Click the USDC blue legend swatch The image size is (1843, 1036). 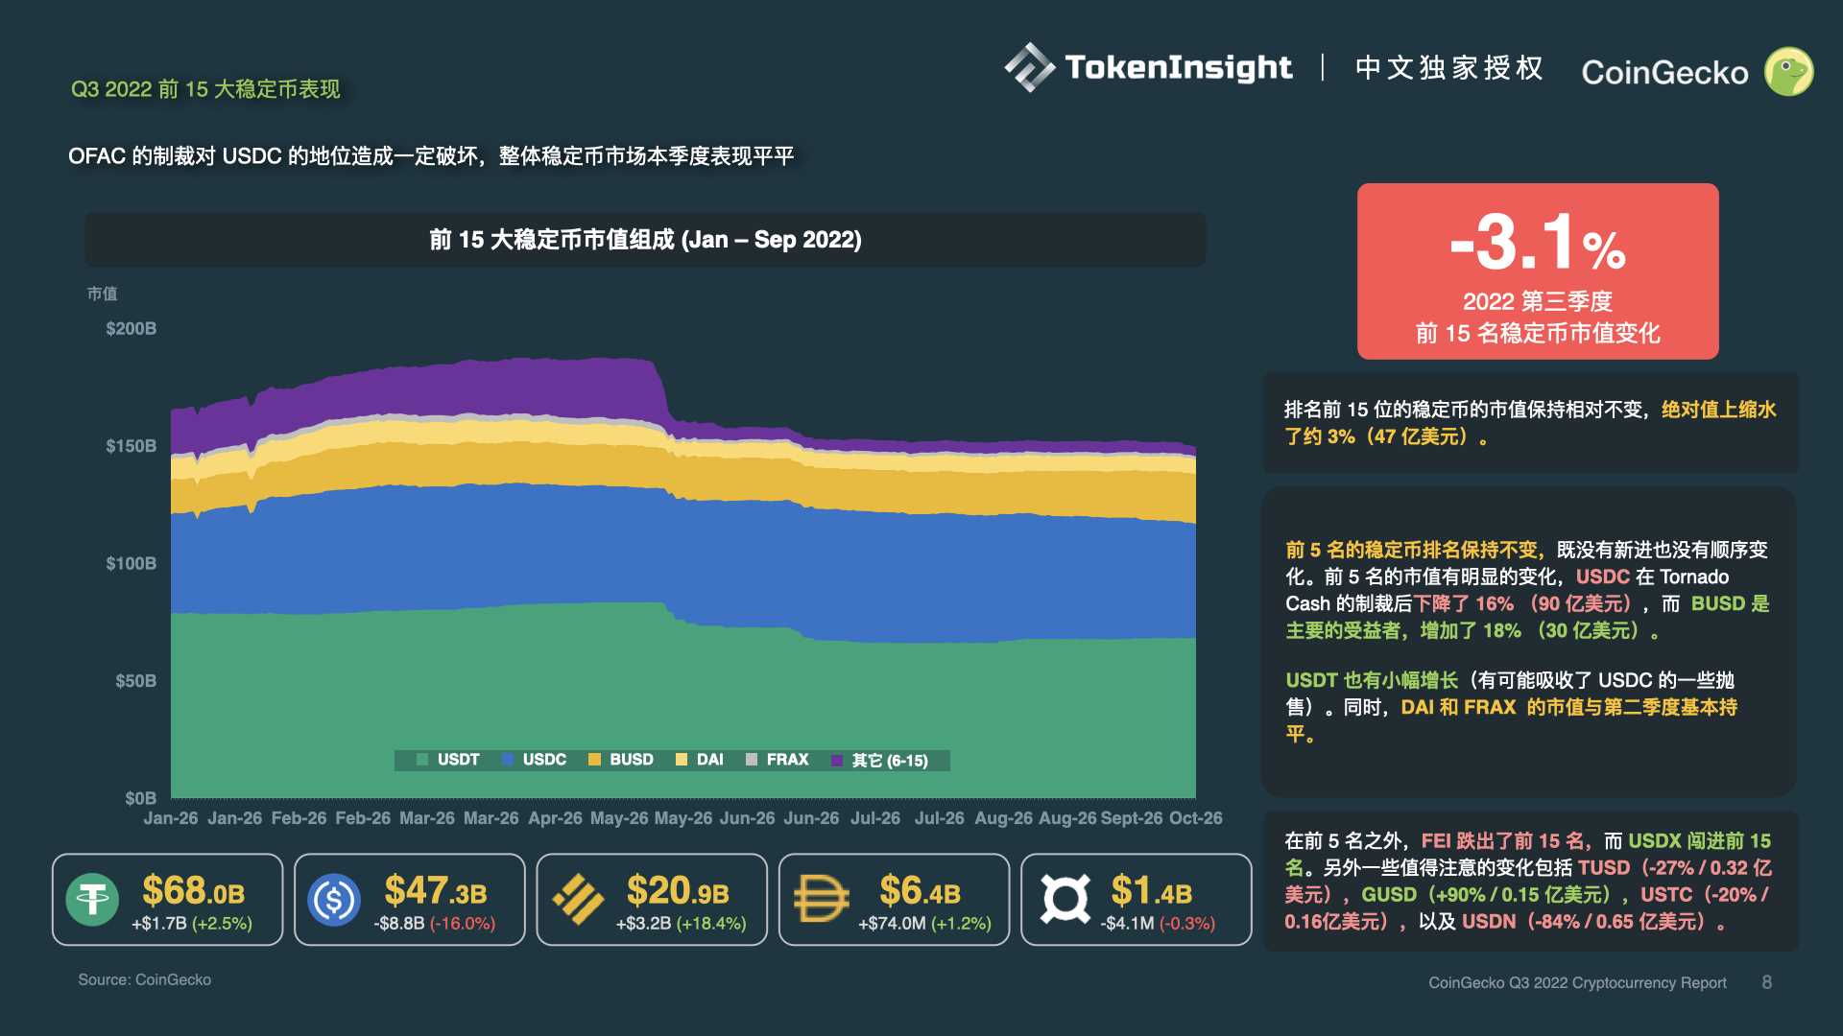(508, 760)
